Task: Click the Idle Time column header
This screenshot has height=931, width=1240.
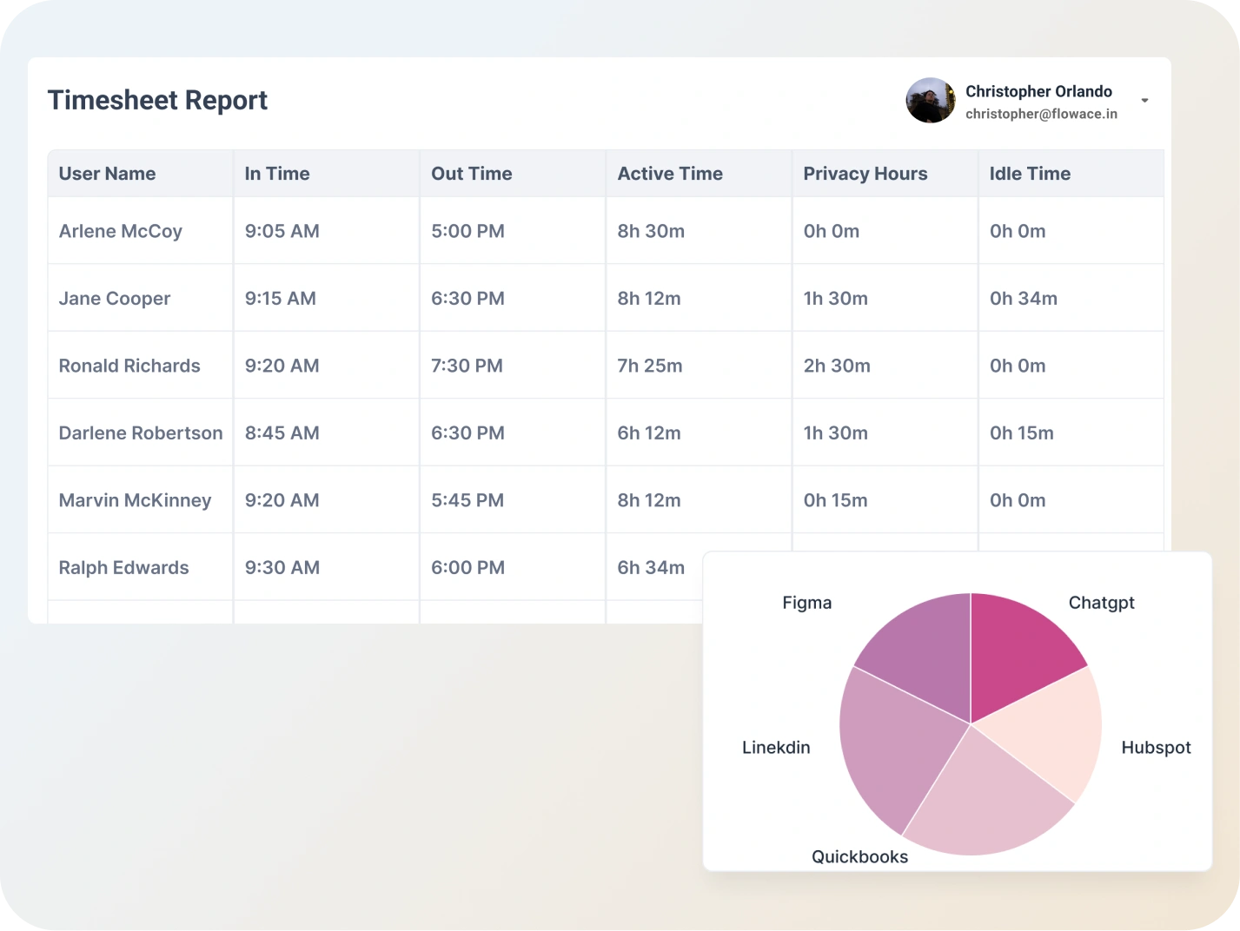Action: click(x=1030, y=174)
